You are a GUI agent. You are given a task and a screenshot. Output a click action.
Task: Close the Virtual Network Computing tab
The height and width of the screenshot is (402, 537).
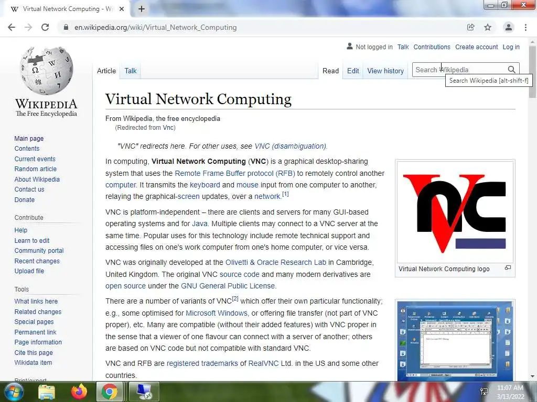[122, 9]
